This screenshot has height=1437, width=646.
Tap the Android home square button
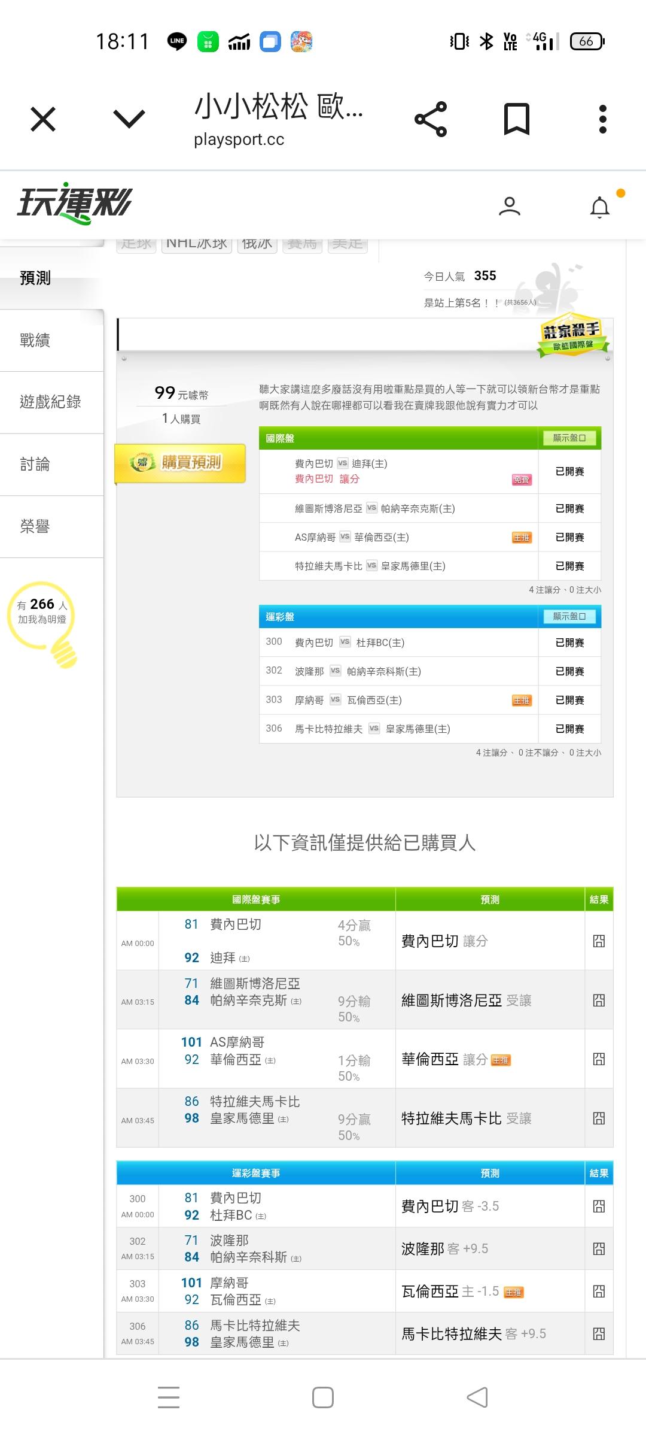[323, 1397]
